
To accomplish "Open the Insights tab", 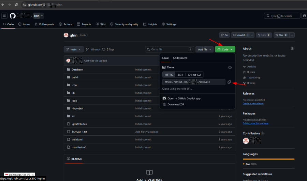I will (150, 24).
